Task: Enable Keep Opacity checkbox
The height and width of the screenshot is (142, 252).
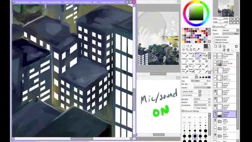Action: point(195,108)
